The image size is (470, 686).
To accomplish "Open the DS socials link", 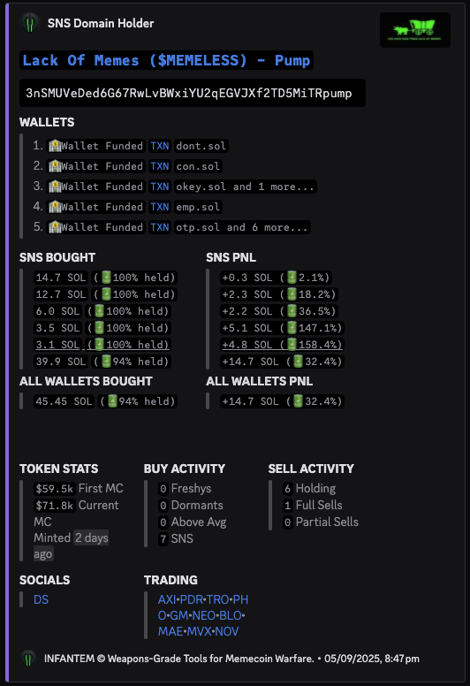I will 42,599.
